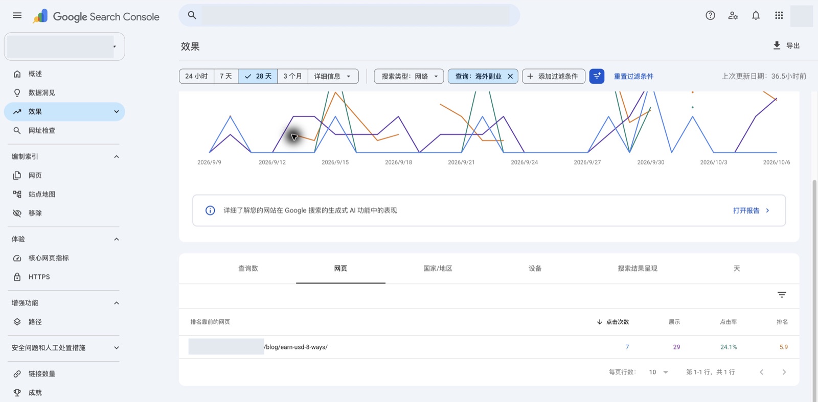The height and width of the screenshot is (402, 818).
Task: Open the table filter rows icon
Action: coord(782,295)
